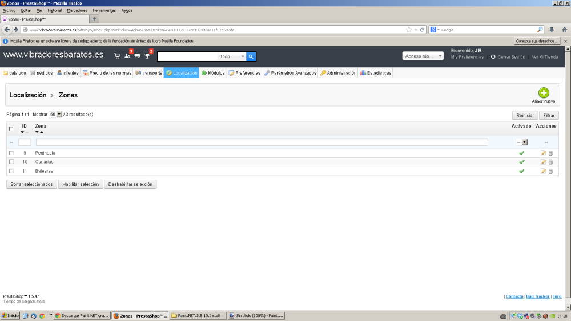This screenshot has width=571, height=321.
Task: Delete the Peninsula zone
Action: [550, 153]
